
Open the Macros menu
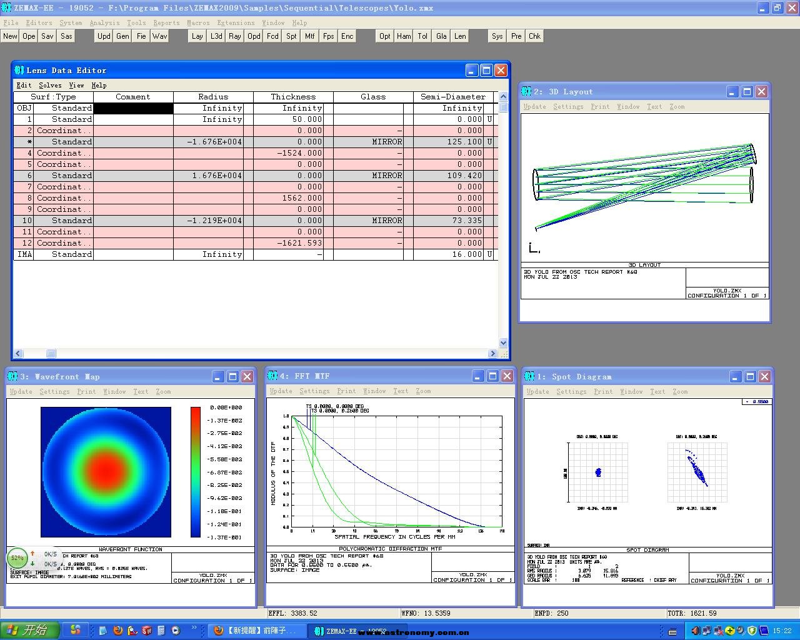pos(198,22)
